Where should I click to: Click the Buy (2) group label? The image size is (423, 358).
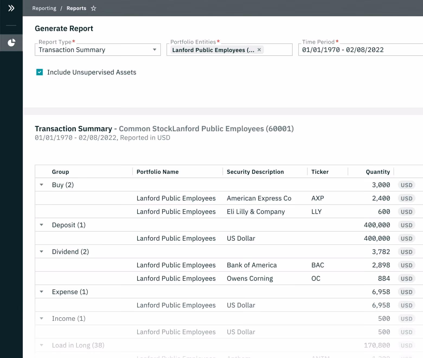pos(63,185)
